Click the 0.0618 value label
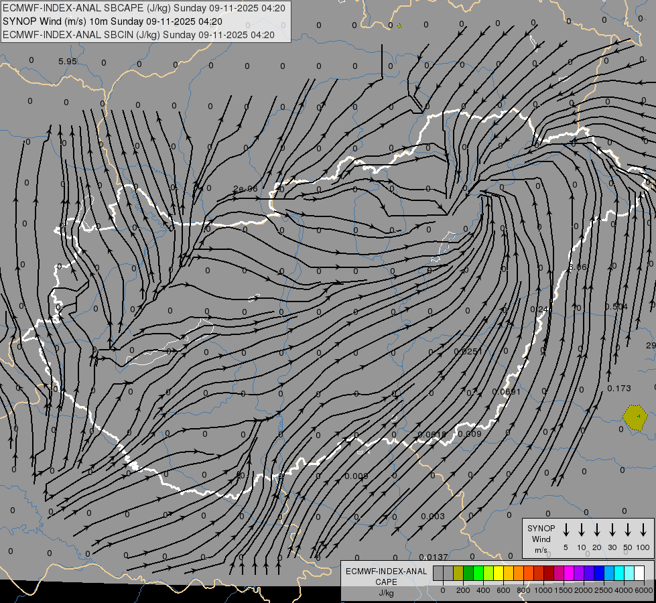The height and width of the screenshot is (603, 656). pyautogui.click(x=432, y=435)
